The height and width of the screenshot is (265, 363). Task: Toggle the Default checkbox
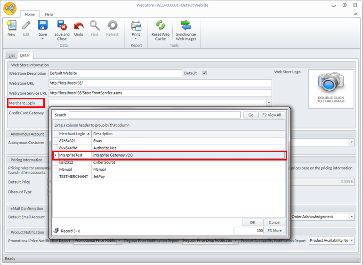pyautogui.click(x=204, y=73)
